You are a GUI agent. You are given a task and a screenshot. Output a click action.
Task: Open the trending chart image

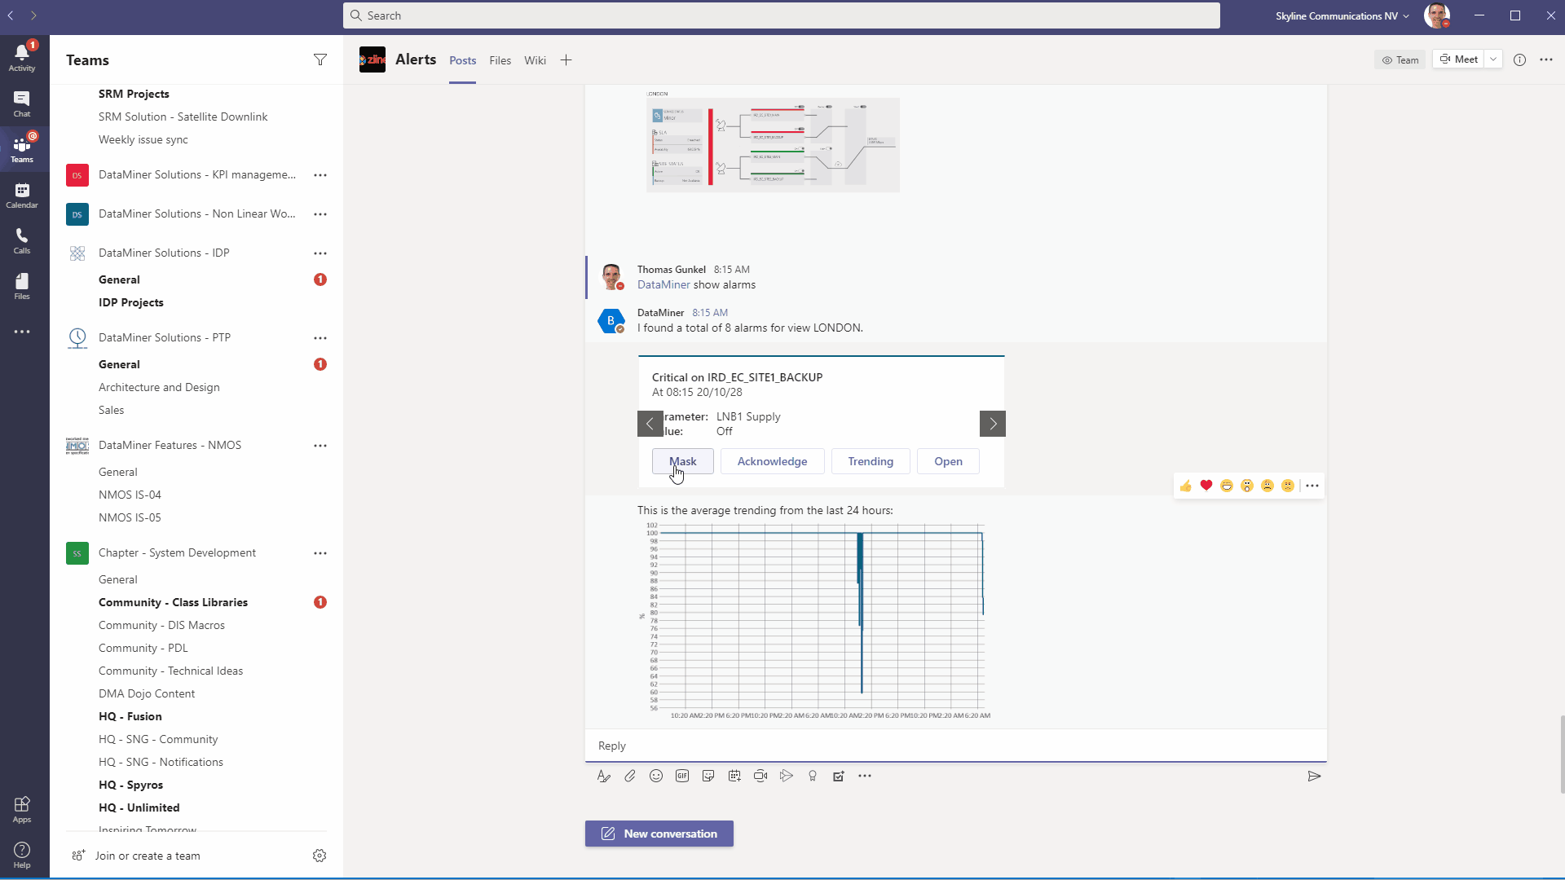point(814,621)
